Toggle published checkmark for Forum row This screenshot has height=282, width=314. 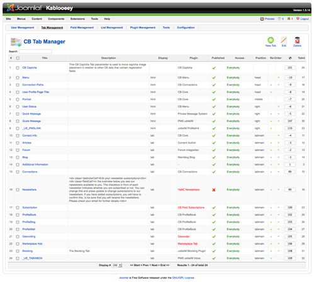tap(214, 150)
